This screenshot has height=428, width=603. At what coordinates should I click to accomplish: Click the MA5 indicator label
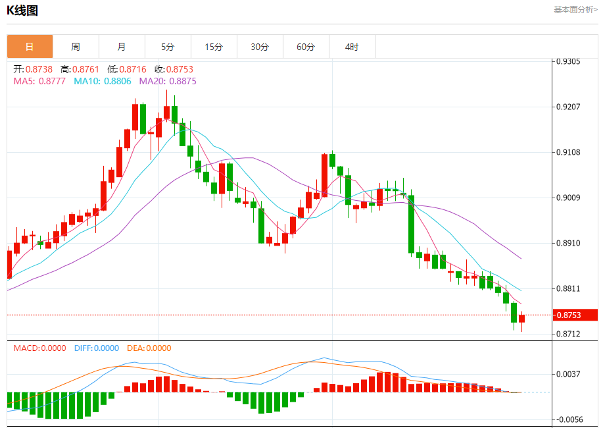(39, 81)
